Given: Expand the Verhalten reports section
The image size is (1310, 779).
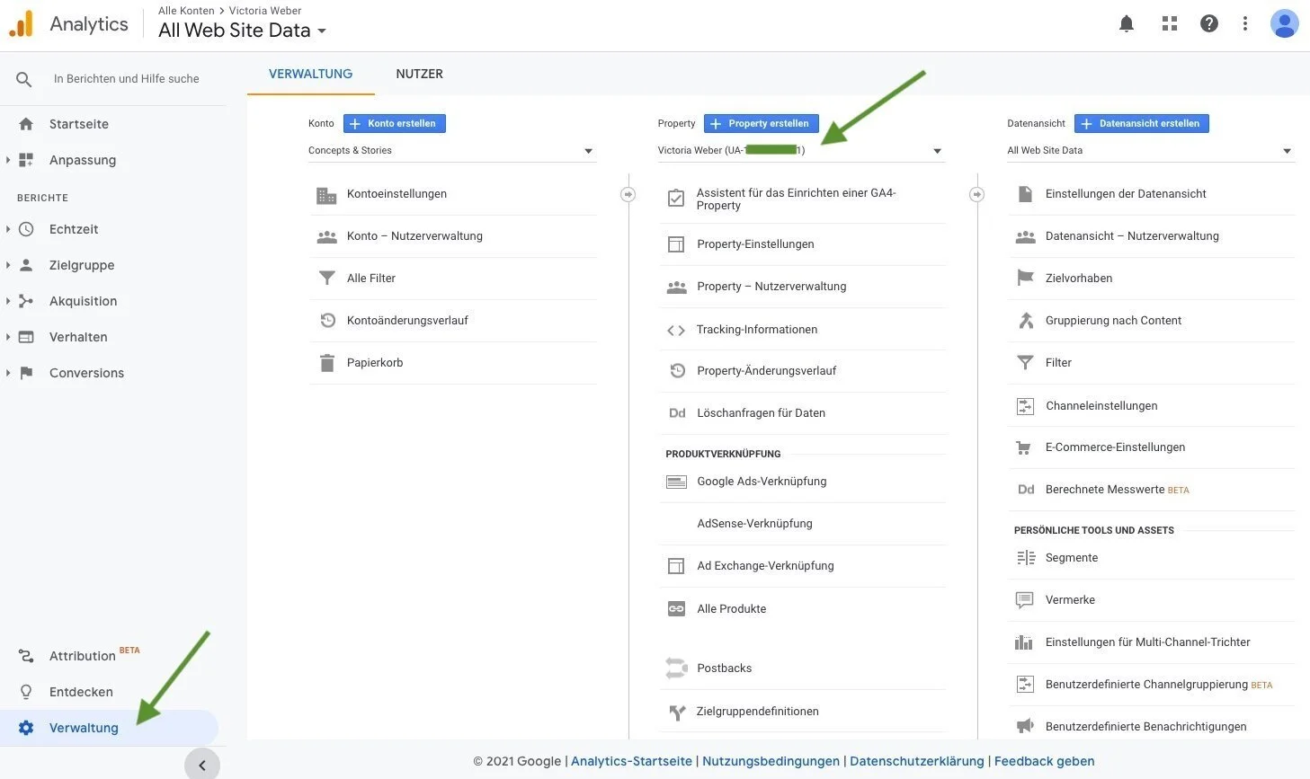Looking at the screenshot, I should [8, 337].
